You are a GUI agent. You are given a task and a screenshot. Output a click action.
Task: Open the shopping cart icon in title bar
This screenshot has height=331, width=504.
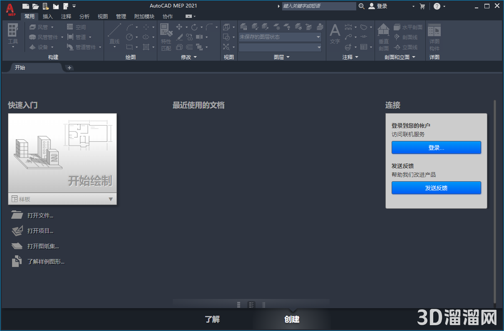coord(422,6)
